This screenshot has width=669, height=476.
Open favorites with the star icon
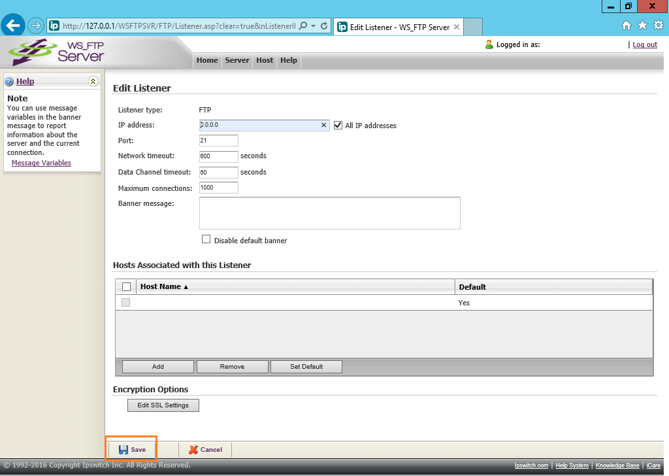pos(643,25)
